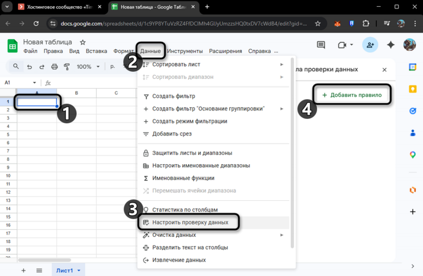The width and height of the screenshot is (423, 276).
Task: Add a new sheet with plus
Action: click(23, 270)
